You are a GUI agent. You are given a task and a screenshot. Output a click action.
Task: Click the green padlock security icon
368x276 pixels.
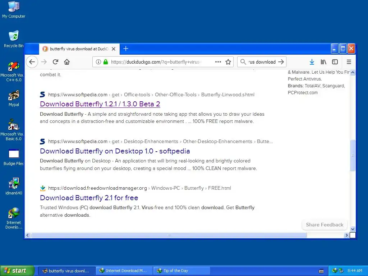(x=106, y=62)
